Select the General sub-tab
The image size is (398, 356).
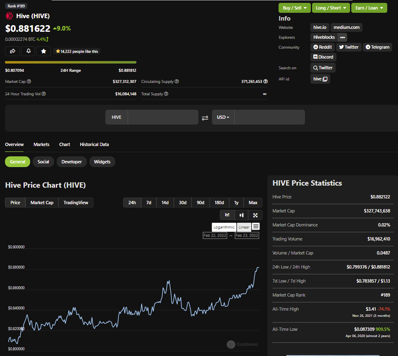point(17,162)
